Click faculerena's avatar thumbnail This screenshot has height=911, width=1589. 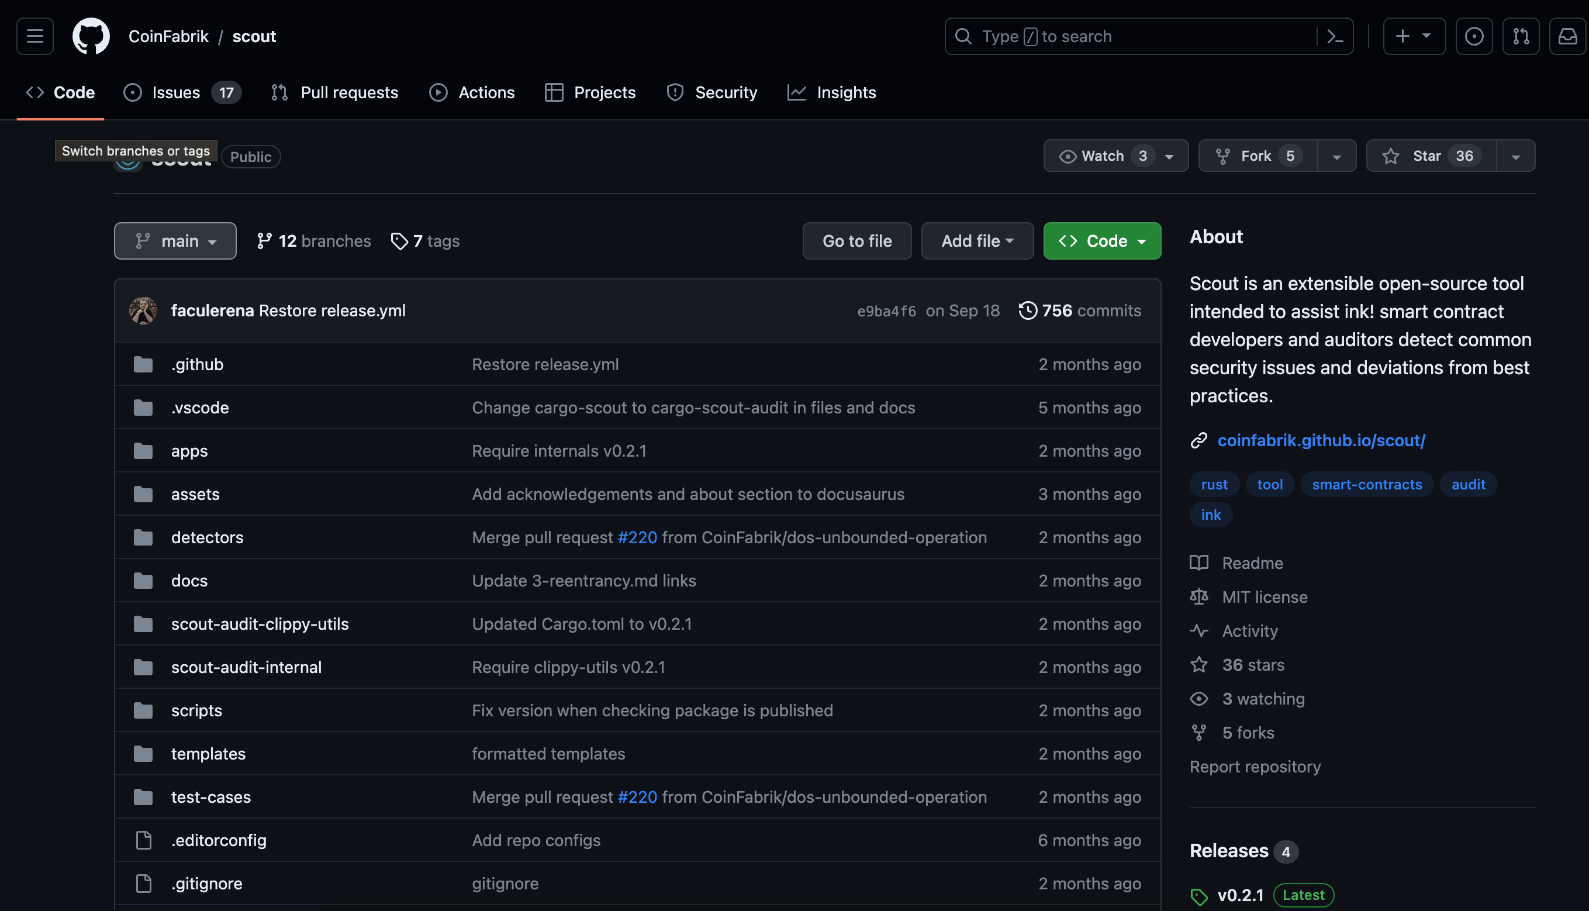[x=143, y=310]
